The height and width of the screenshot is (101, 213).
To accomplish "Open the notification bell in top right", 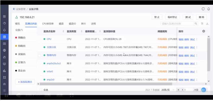I will [x=208, y=9].
